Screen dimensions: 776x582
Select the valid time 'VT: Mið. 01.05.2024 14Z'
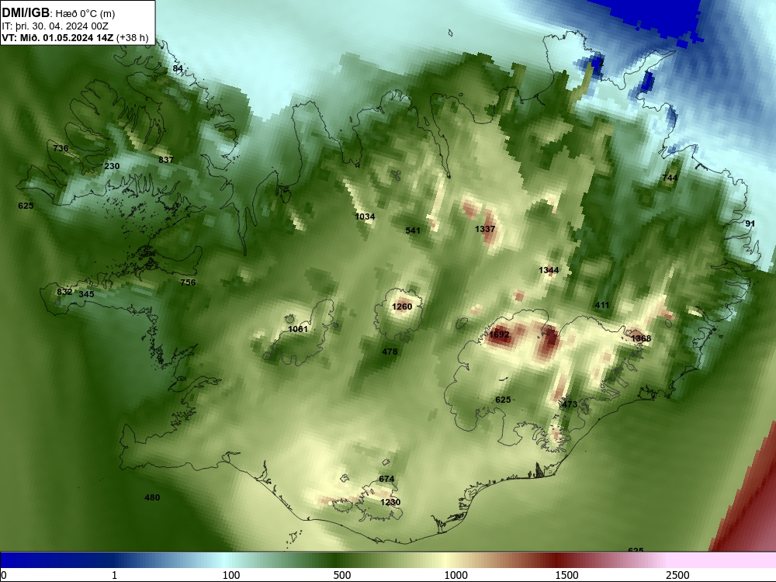pos(58,37)
